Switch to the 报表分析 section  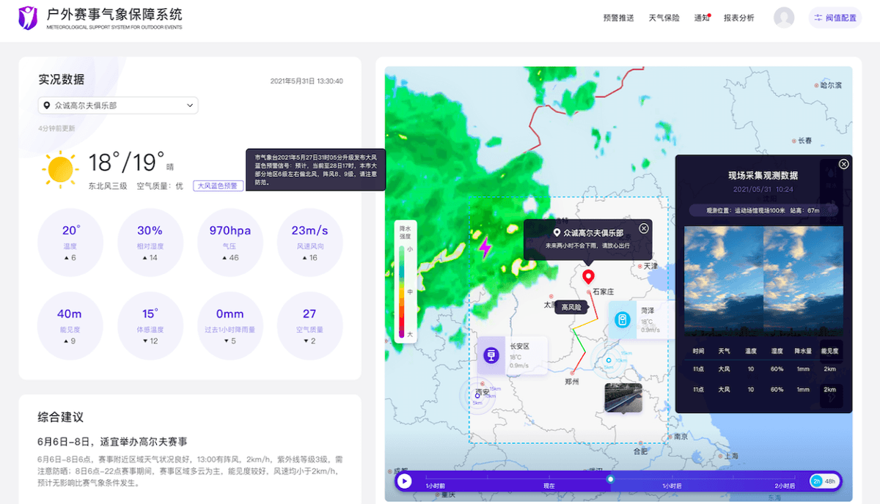point(741,17)
